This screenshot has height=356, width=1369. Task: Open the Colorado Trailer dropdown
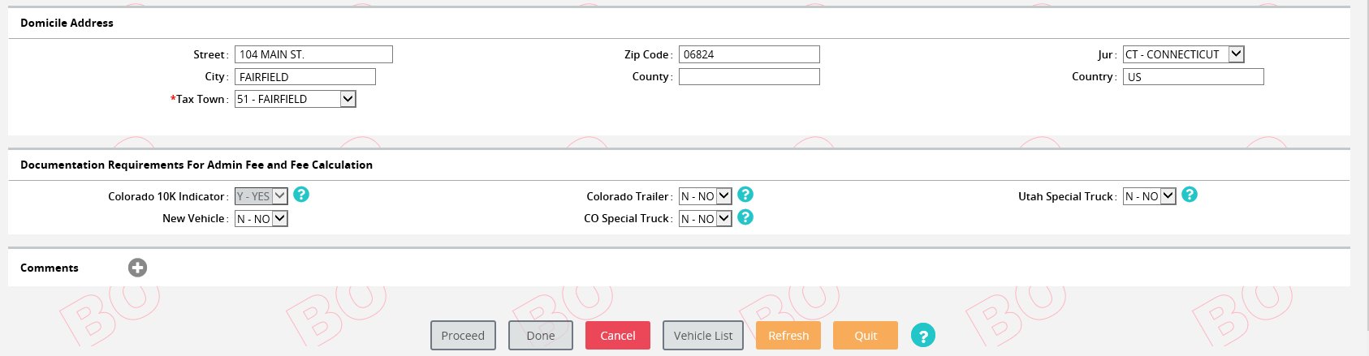pos(705,196)
